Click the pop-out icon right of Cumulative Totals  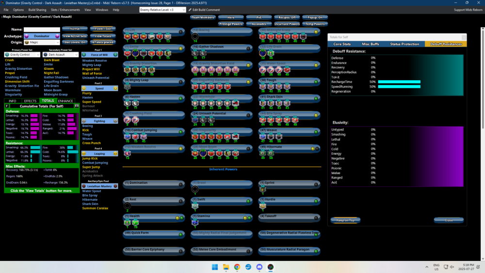coord(77,106)
